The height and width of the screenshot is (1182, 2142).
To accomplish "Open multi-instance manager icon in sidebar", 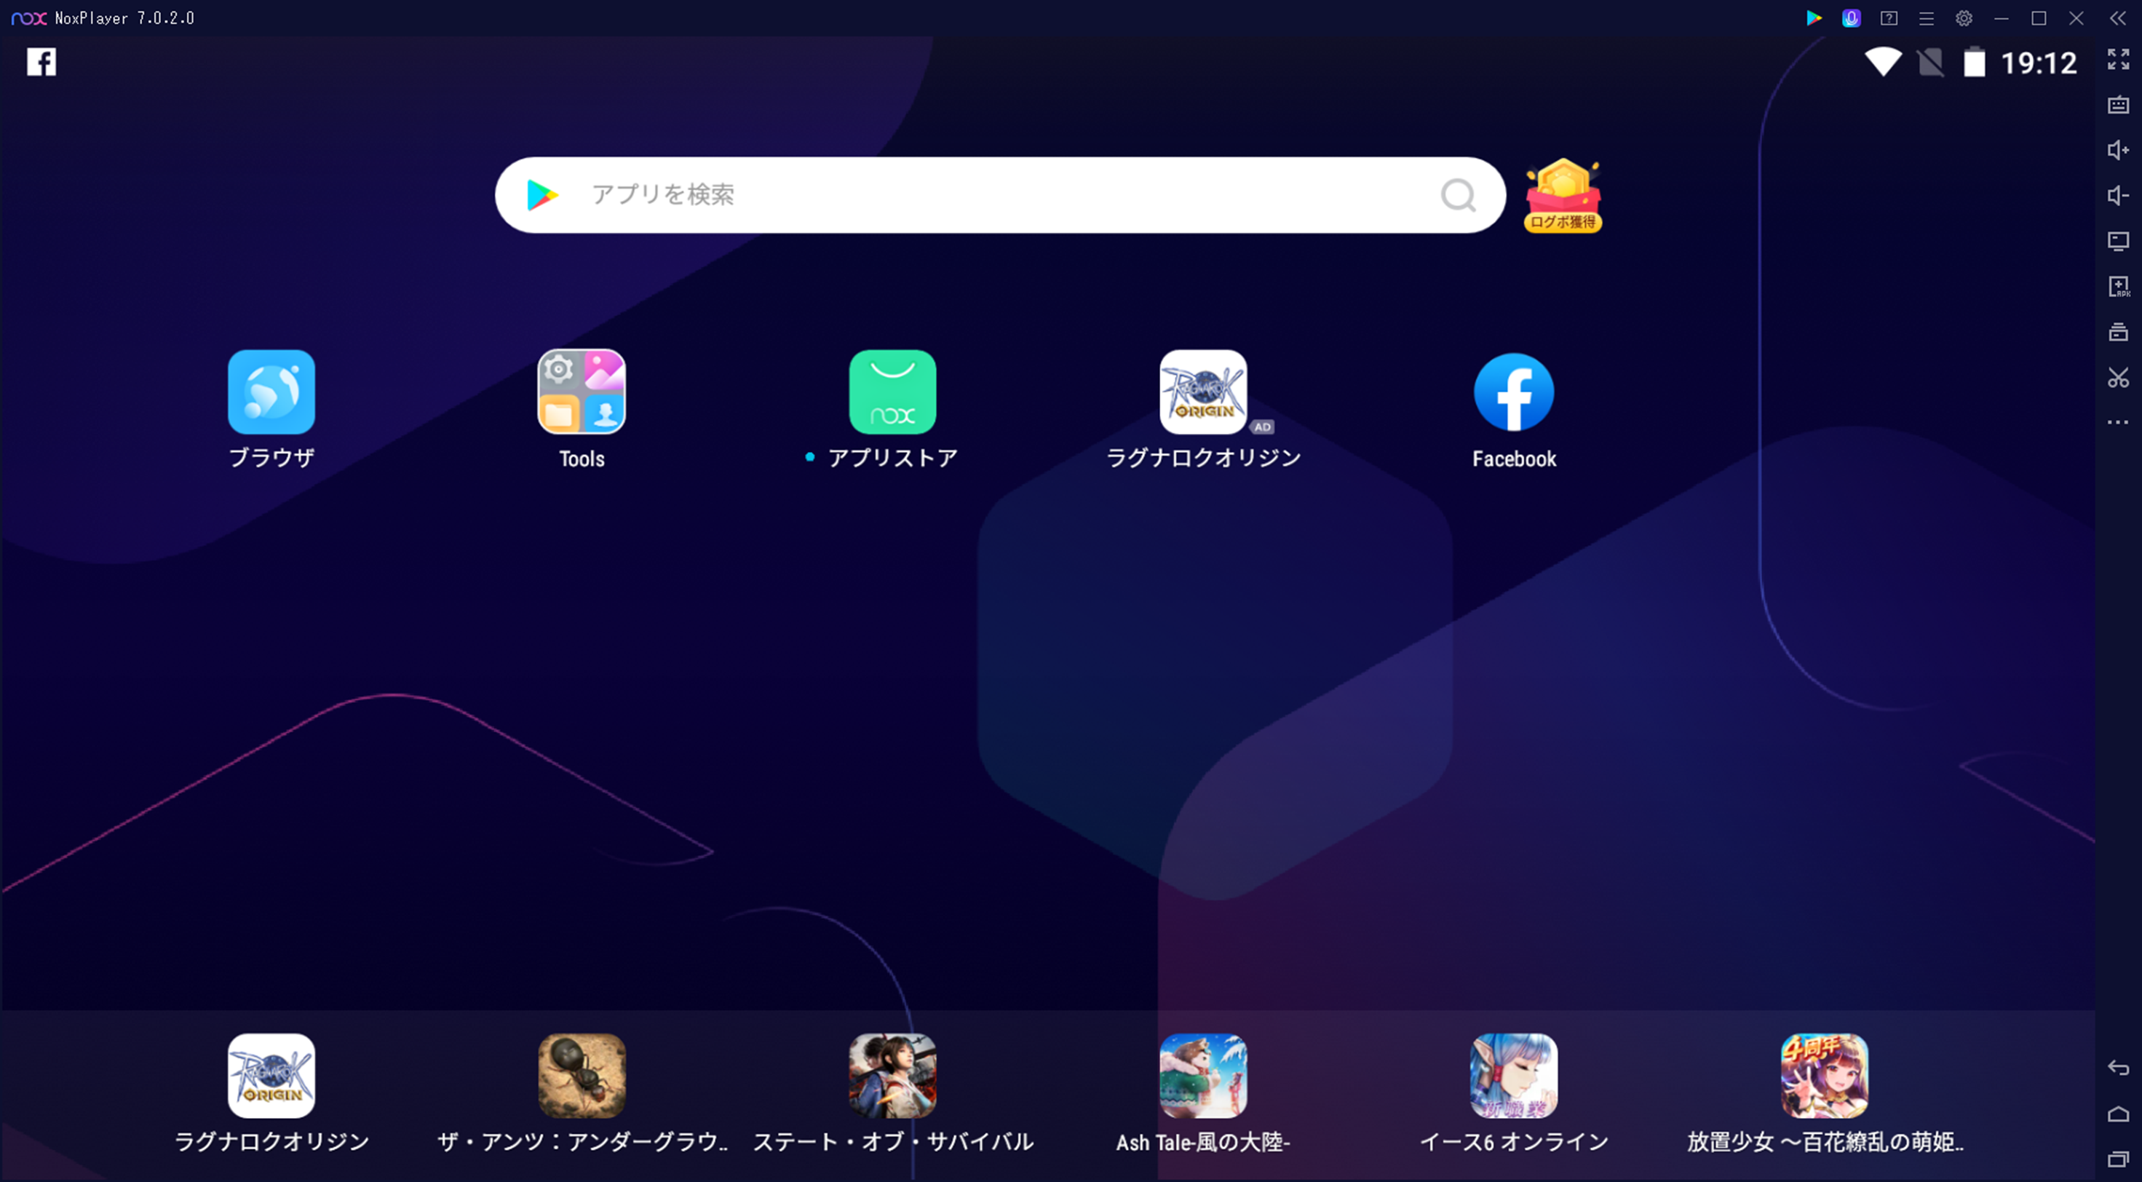I will pos(2118,332).
